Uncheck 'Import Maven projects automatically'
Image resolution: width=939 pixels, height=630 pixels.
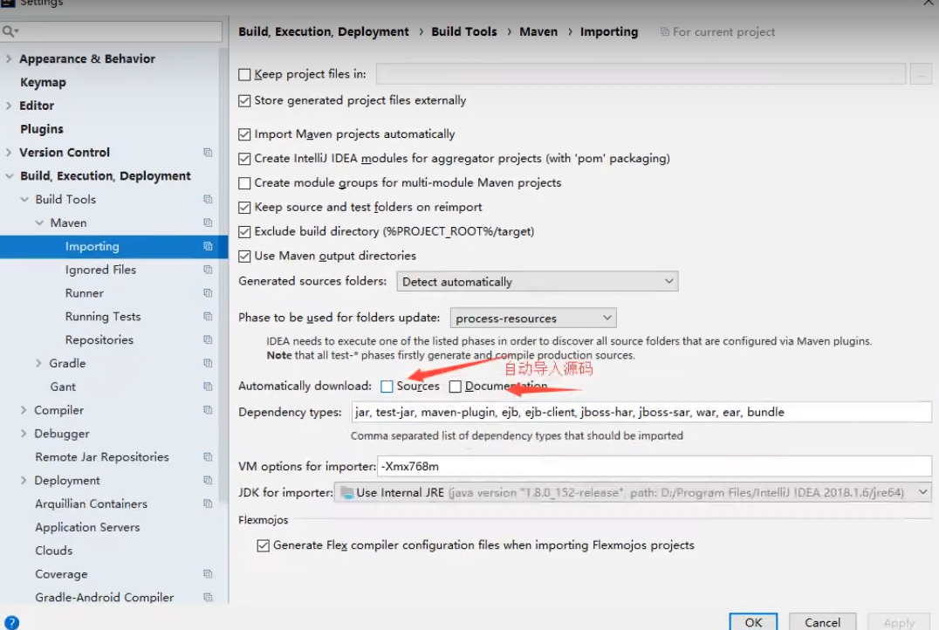(x=244, y=134)
